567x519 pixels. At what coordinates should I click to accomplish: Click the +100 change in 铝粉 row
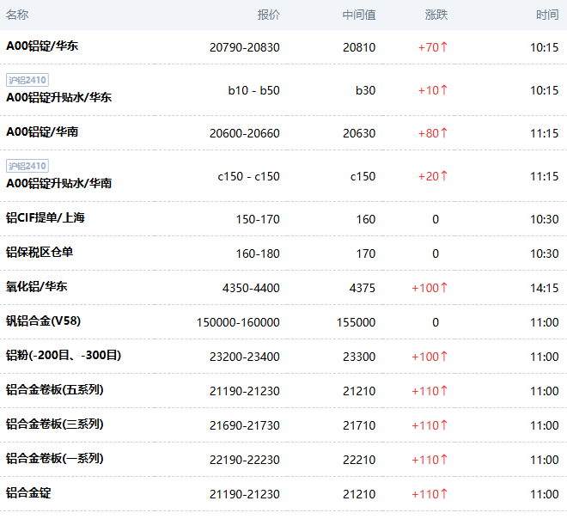tap(430, 357)
